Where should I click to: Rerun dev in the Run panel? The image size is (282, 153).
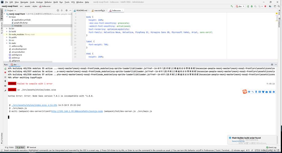(x=5, y=69)
